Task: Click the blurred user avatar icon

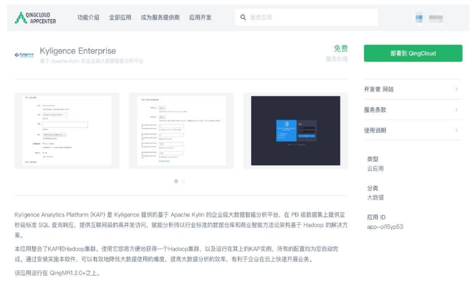Action: click(x=419, y=18)
